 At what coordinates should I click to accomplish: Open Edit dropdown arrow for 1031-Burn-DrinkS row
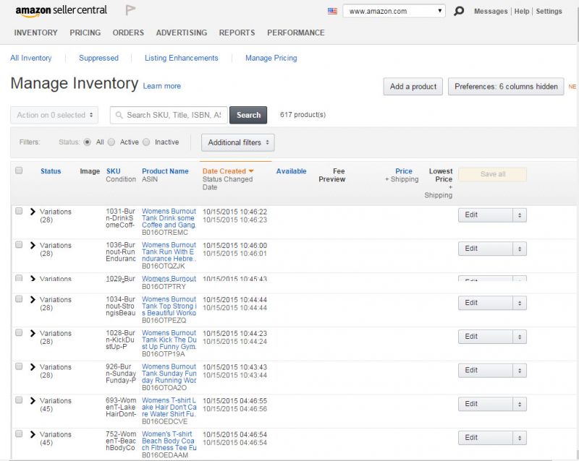point(520,215)
